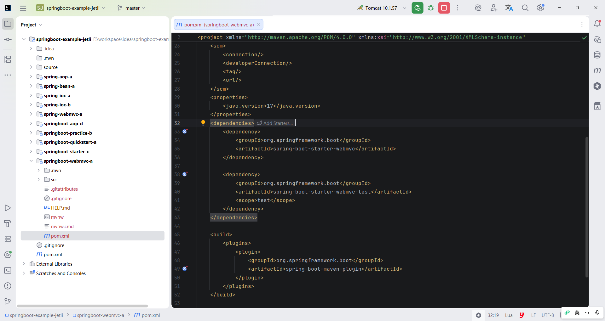Select the .gitattributes file

click(x=64, y=189)
